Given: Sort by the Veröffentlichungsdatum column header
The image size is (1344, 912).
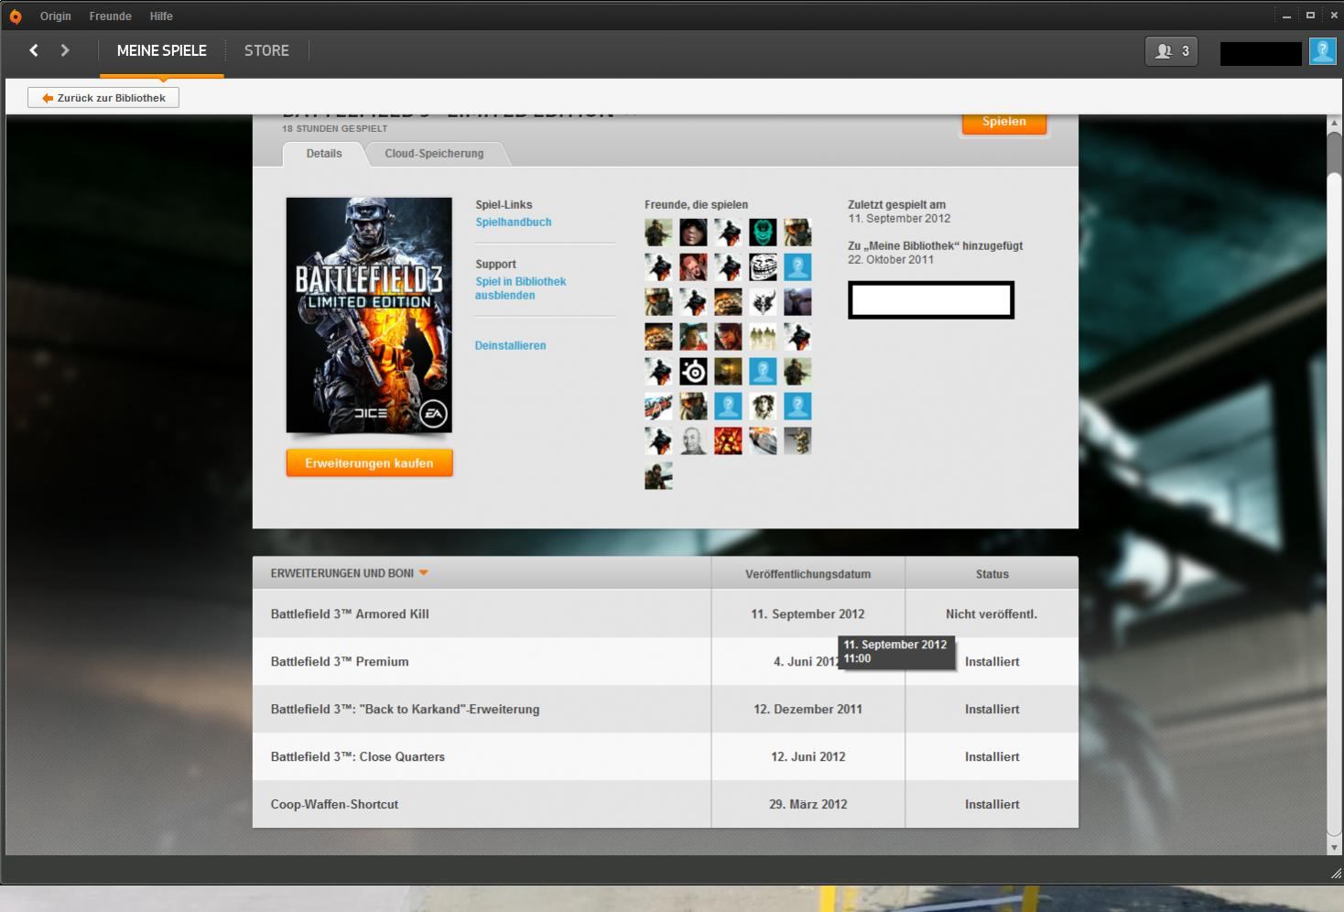Looking at the screenshot, I should coord(807,574).
